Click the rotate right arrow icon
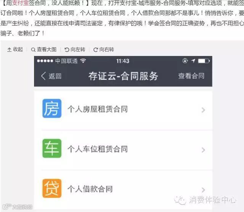This screenshot has width=244, height=212. pyautogui.click(x=96, y=50)
